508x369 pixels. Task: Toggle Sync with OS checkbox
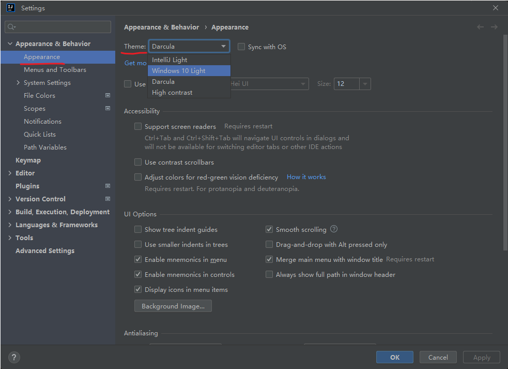click(x=241, y=47)
